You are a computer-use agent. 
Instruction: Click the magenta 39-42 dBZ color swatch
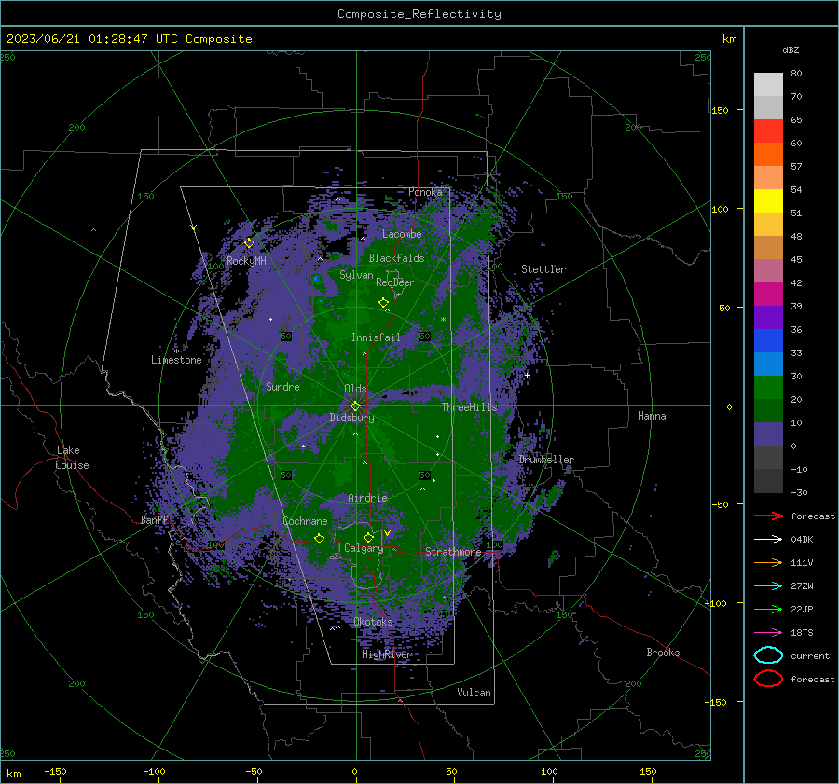tap(768, 294)
